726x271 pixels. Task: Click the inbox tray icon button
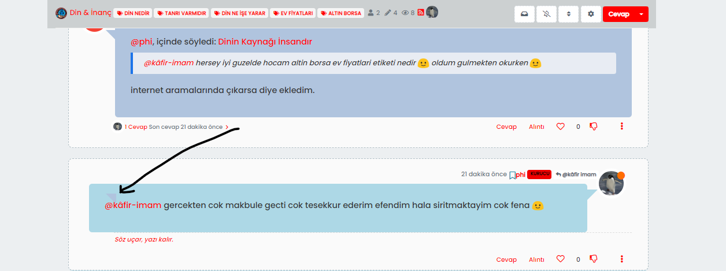point(524,14)
